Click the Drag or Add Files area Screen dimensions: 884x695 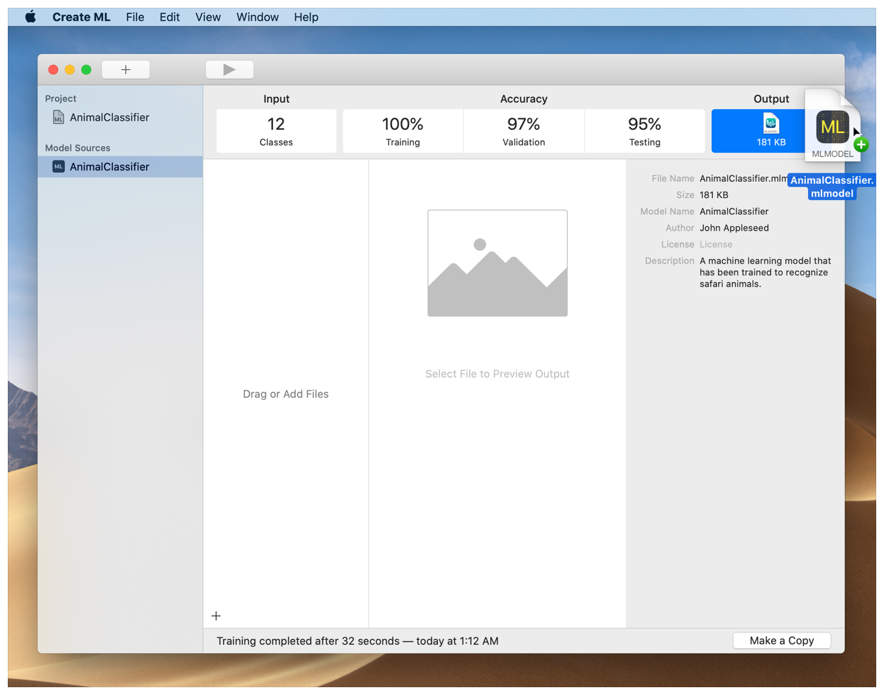286,394
